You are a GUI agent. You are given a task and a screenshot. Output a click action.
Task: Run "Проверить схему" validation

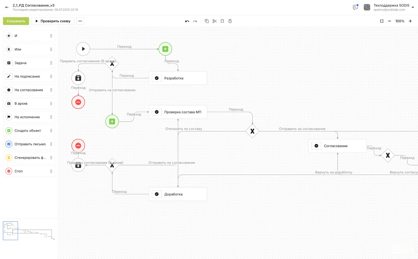(52, 21)
